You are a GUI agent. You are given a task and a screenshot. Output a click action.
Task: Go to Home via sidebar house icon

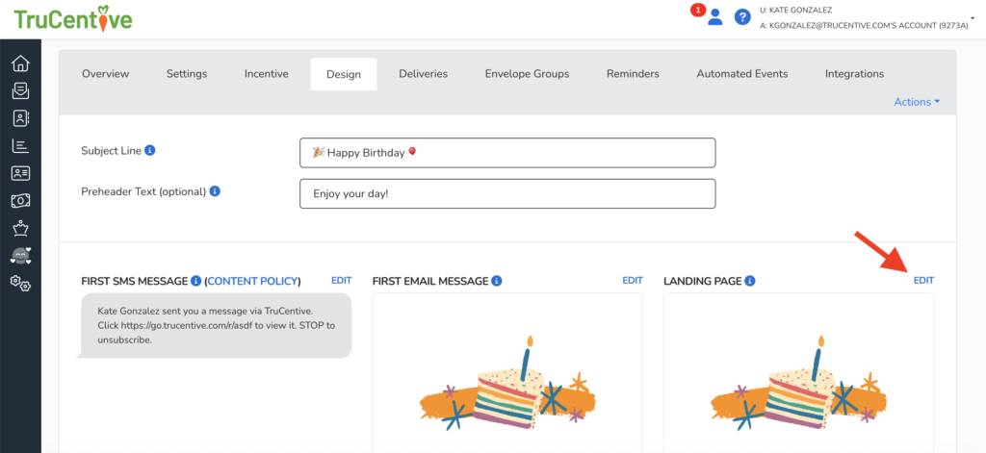(x=19, y=64)
